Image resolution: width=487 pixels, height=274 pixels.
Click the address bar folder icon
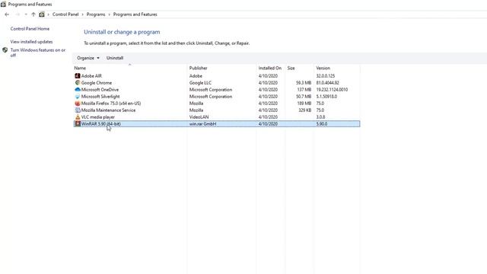click(42, 14)
